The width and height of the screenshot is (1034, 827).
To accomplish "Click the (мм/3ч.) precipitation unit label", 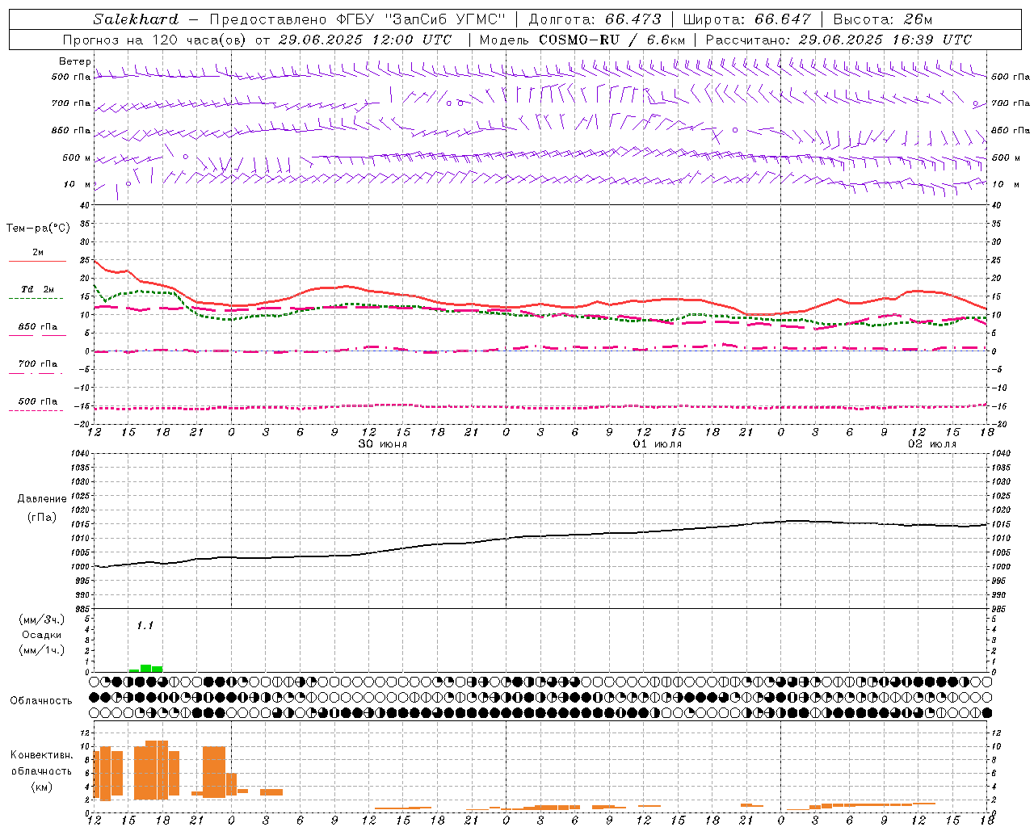I will pos(42,619).
